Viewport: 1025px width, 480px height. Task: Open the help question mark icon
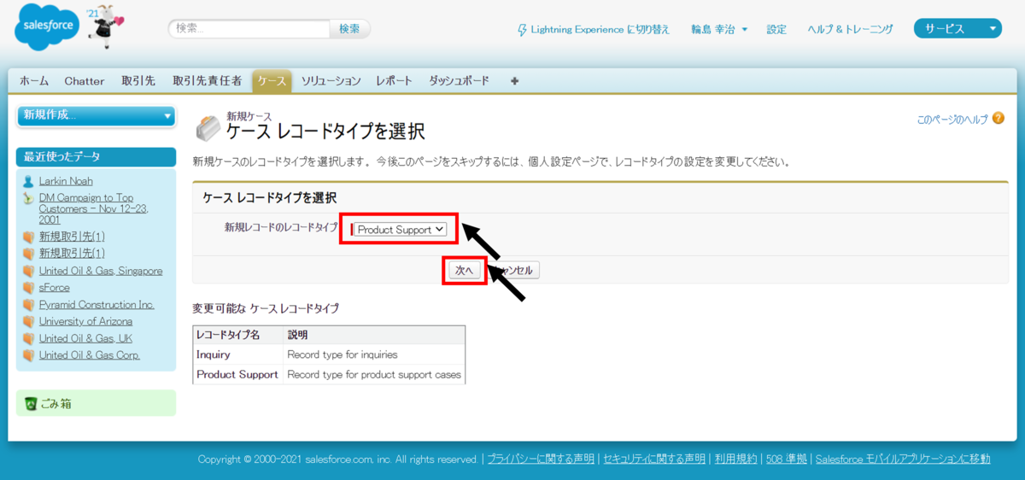[999, 120]
